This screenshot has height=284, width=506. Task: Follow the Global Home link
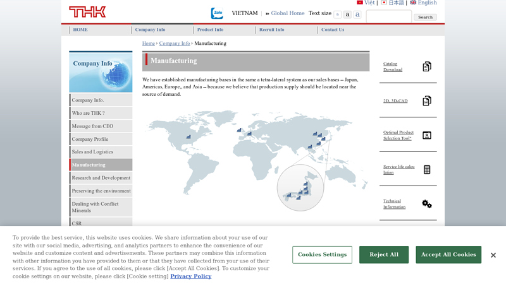click(288, 13)
